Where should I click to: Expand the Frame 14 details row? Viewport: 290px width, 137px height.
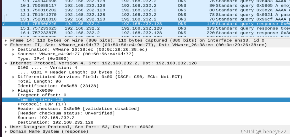6,41
